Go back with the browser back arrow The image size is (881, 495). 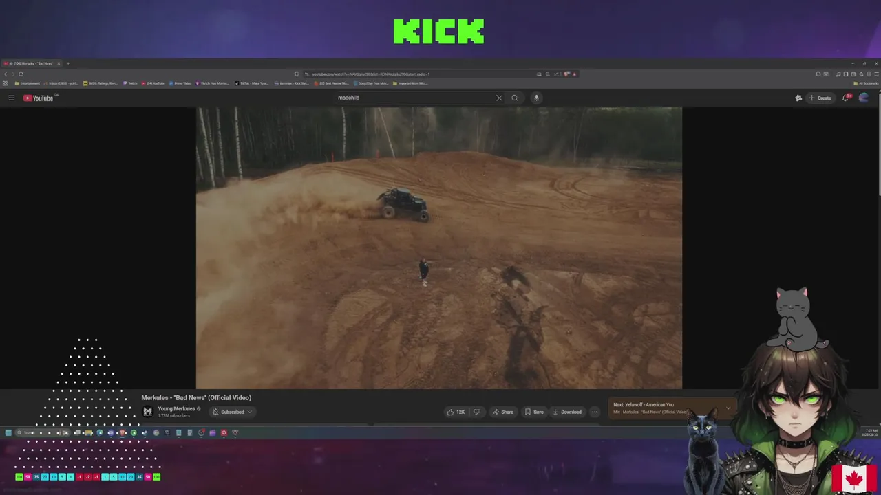click(x=6, y=74)
